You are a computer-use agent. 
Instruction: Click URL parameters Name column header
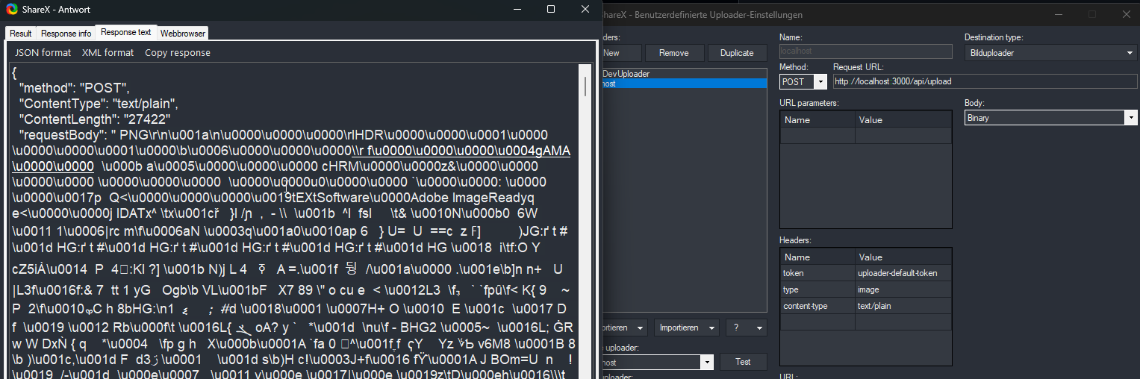coord(817,119)
